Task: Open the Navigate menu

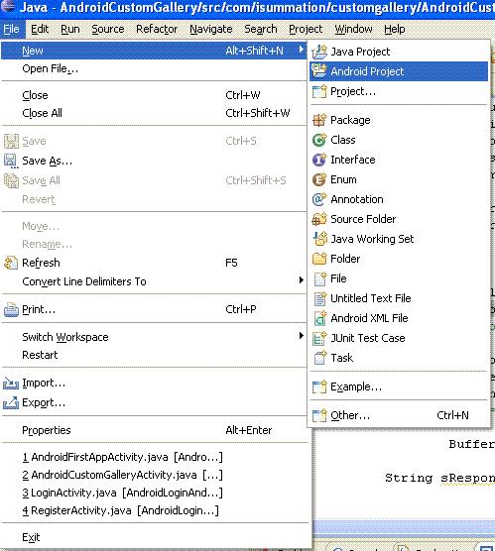Action: (210, 29)
